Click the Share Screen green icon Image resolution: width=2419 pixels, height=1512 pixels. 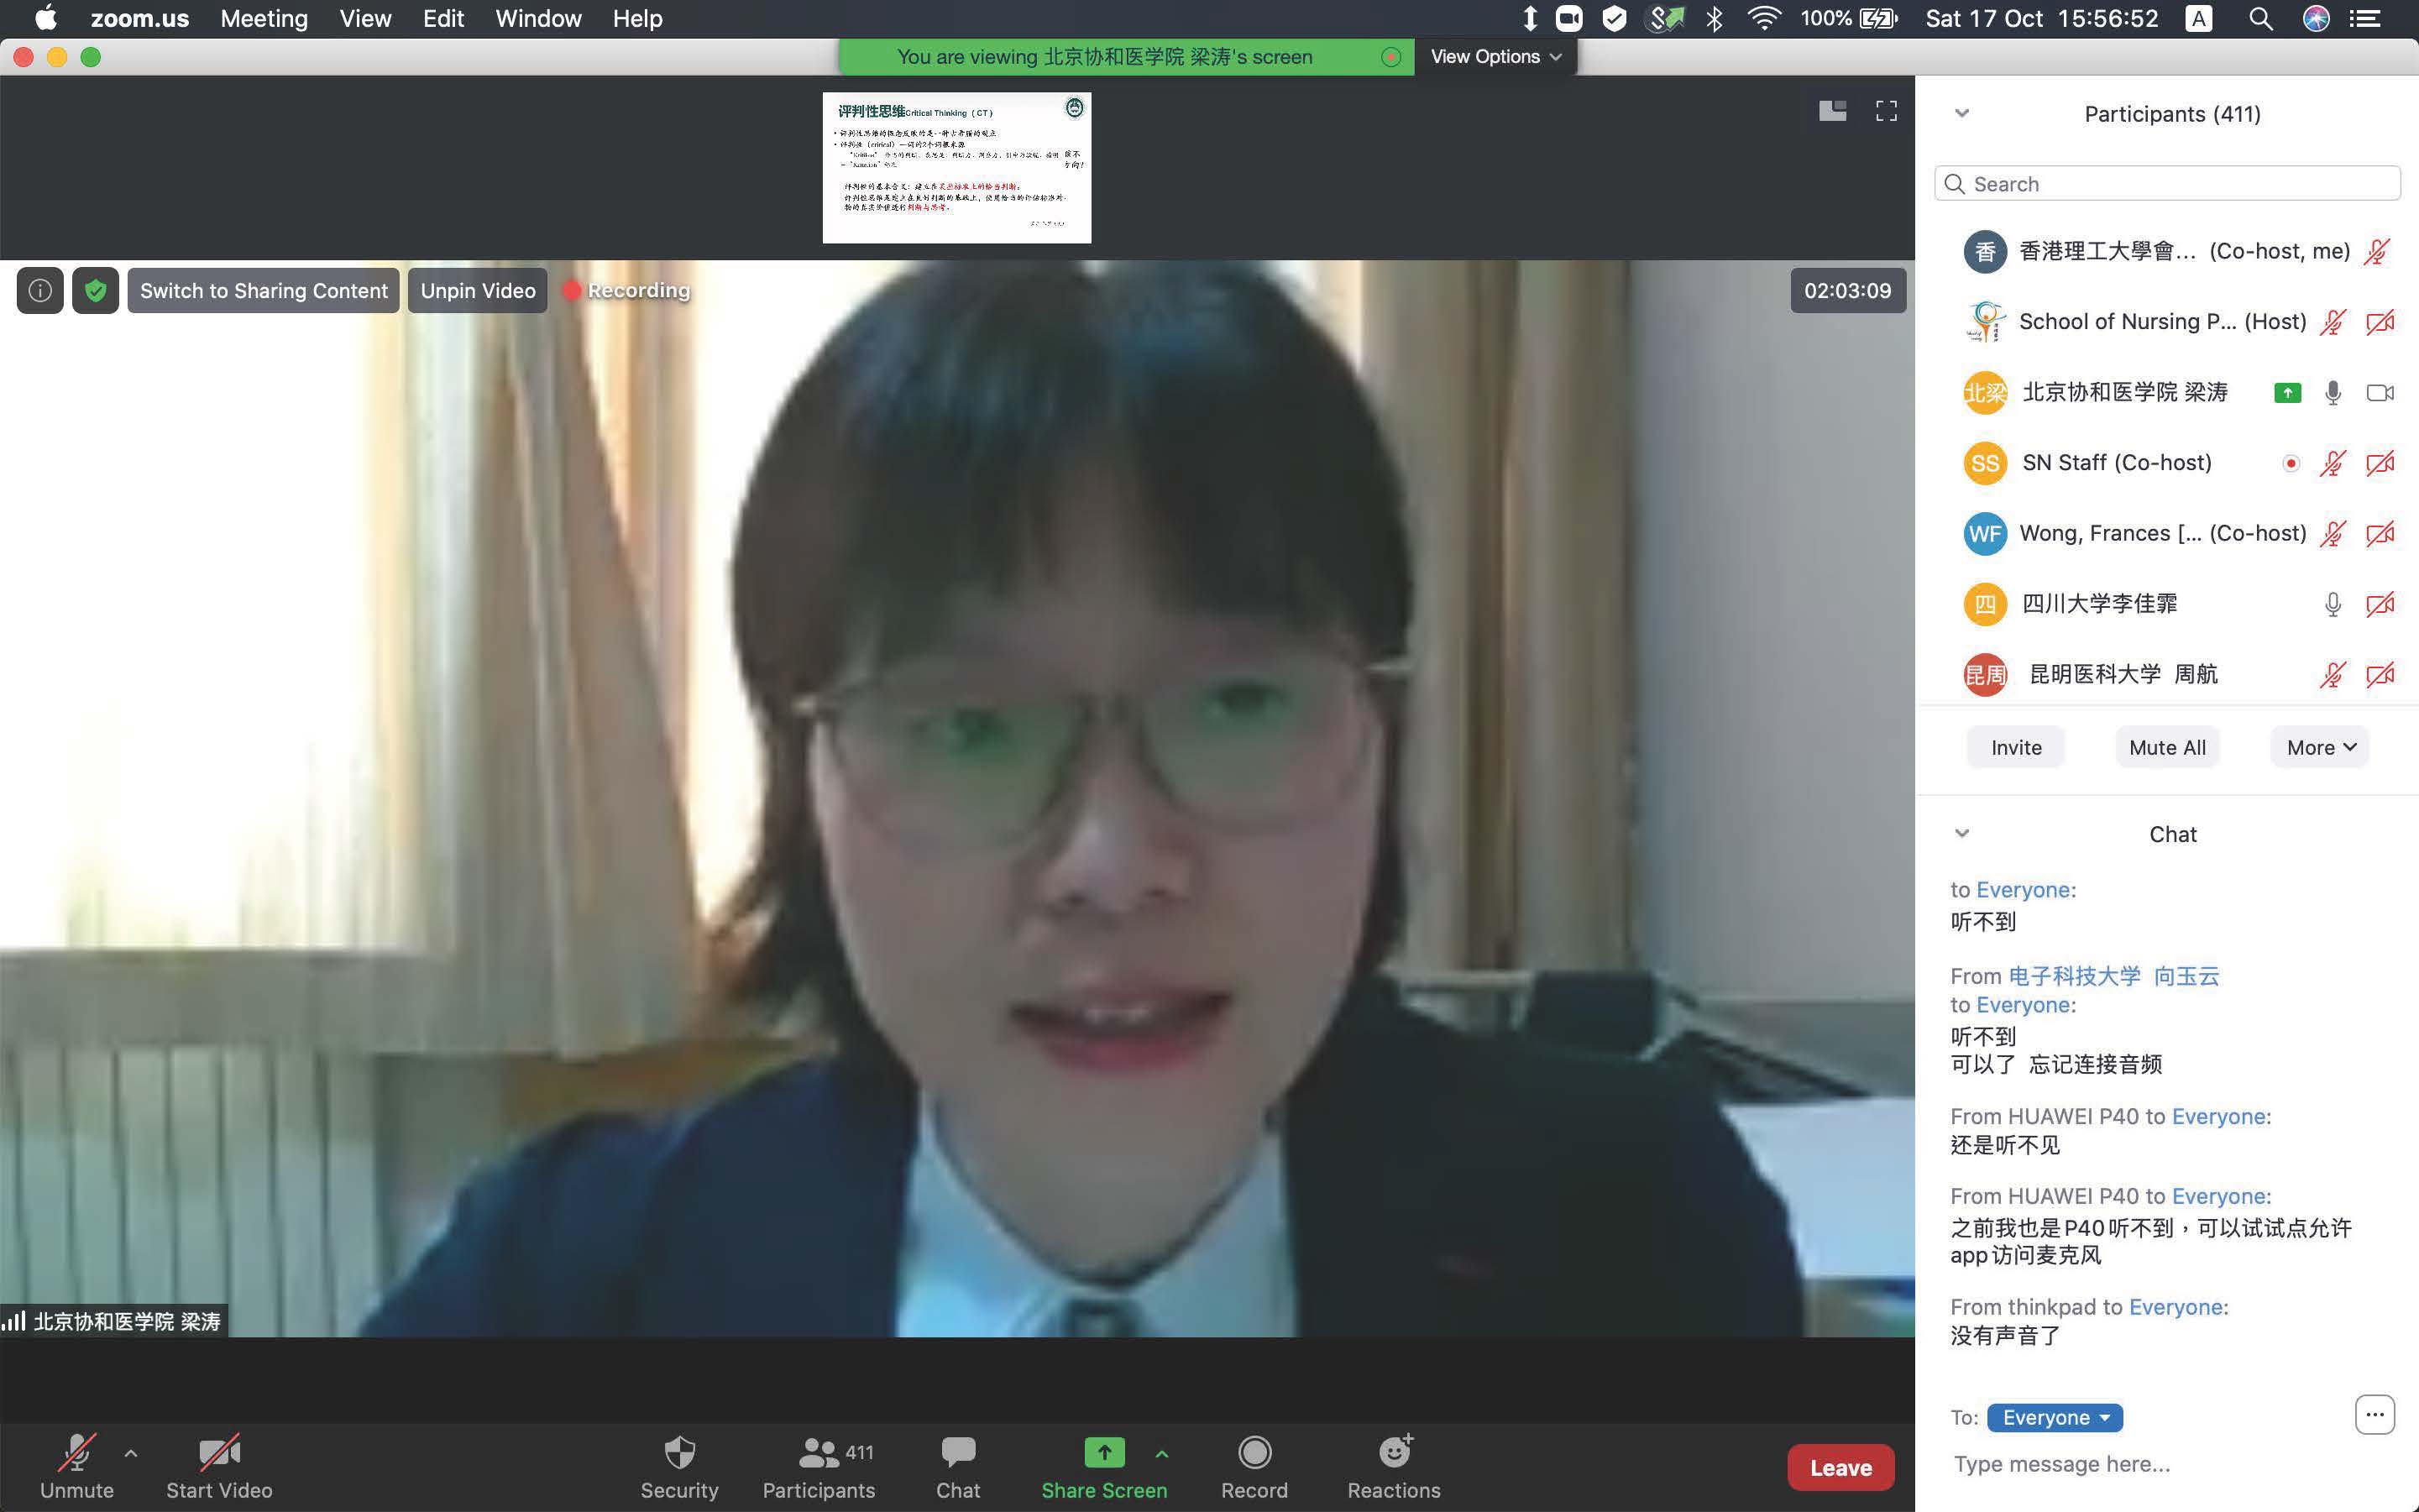[1103, 1452]
